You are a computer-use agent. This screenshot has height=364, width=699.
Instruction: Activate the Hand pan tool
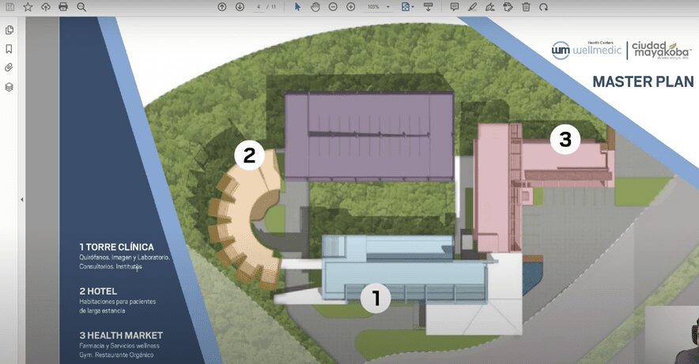click(x=315, y=6)
